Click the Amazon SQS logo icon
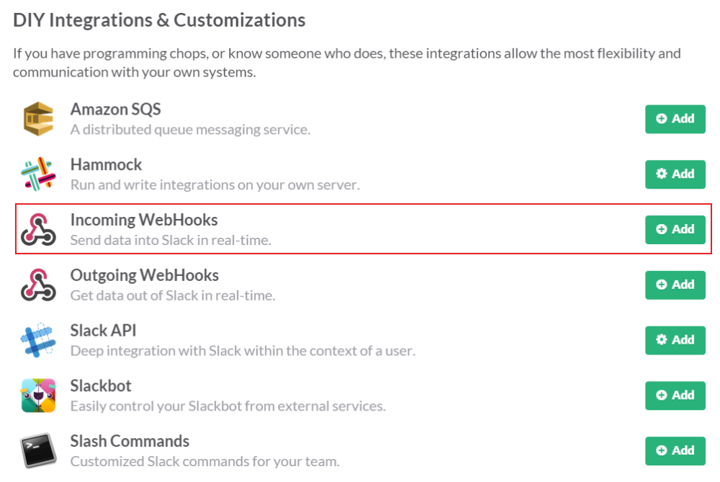The width and height of the screenshot is (720, 482). (38, 119)
